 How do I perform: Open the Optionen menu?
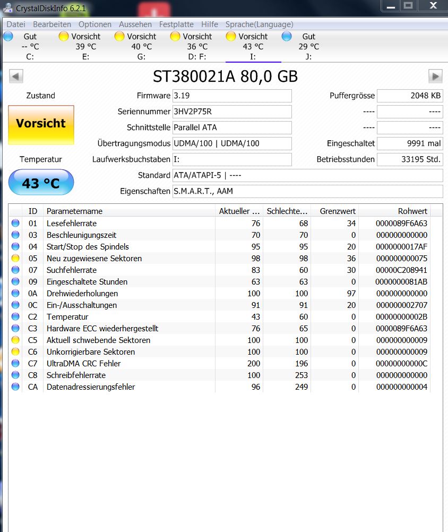coord(95,24)
